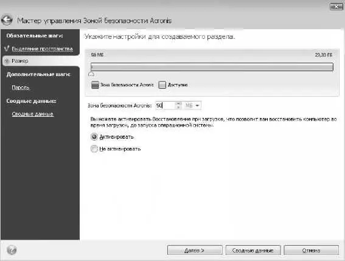This screenshot has width=345, height=261.
Task: Open the Пароль step in sidebar
Action: pyautogui.click(x=21, y=88)
